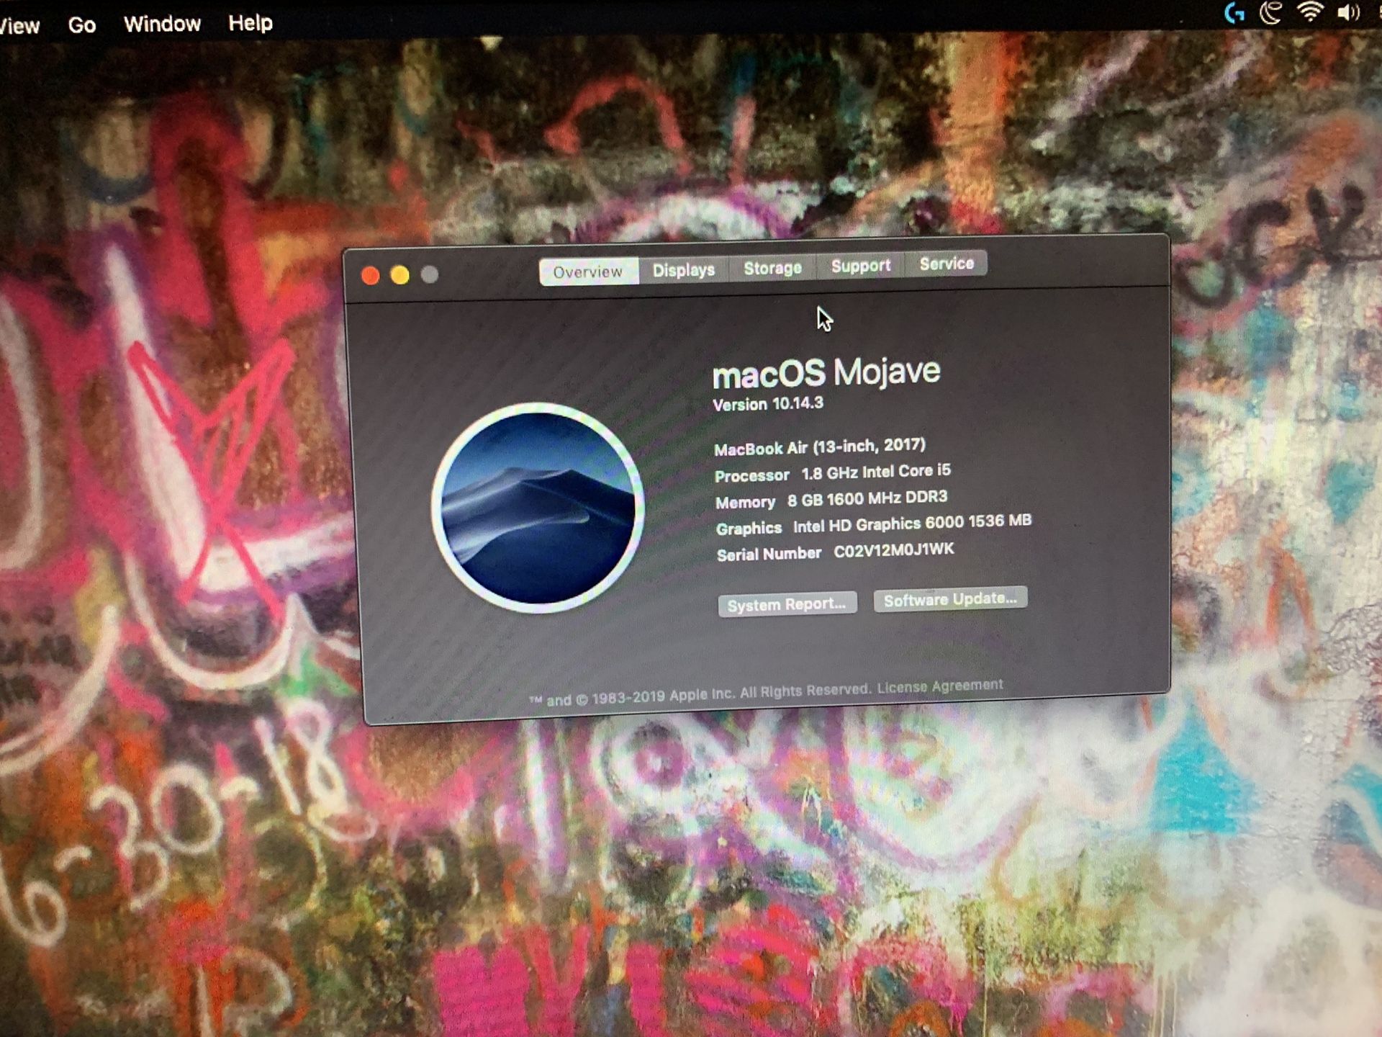Open the volume control in menu bar
The height and width of the screenshot is (1037, 1382).
point(1348,12)
